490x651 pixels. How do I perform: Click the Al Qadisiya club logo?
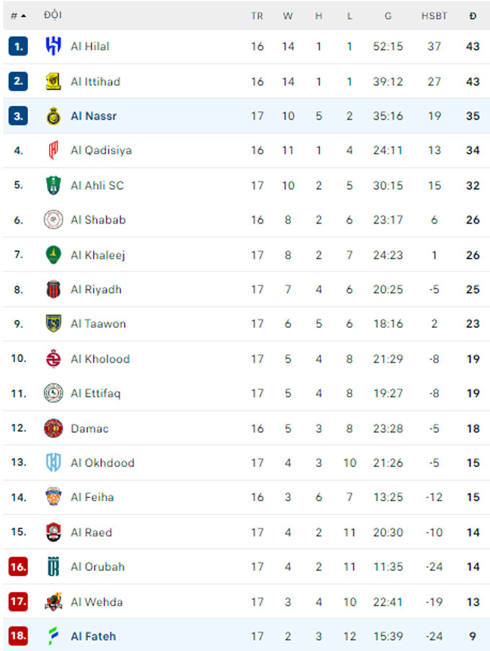point(53,151)
